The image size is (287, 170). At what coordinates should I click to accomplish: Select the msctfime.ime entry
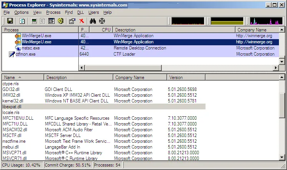[x=14, y=141]
